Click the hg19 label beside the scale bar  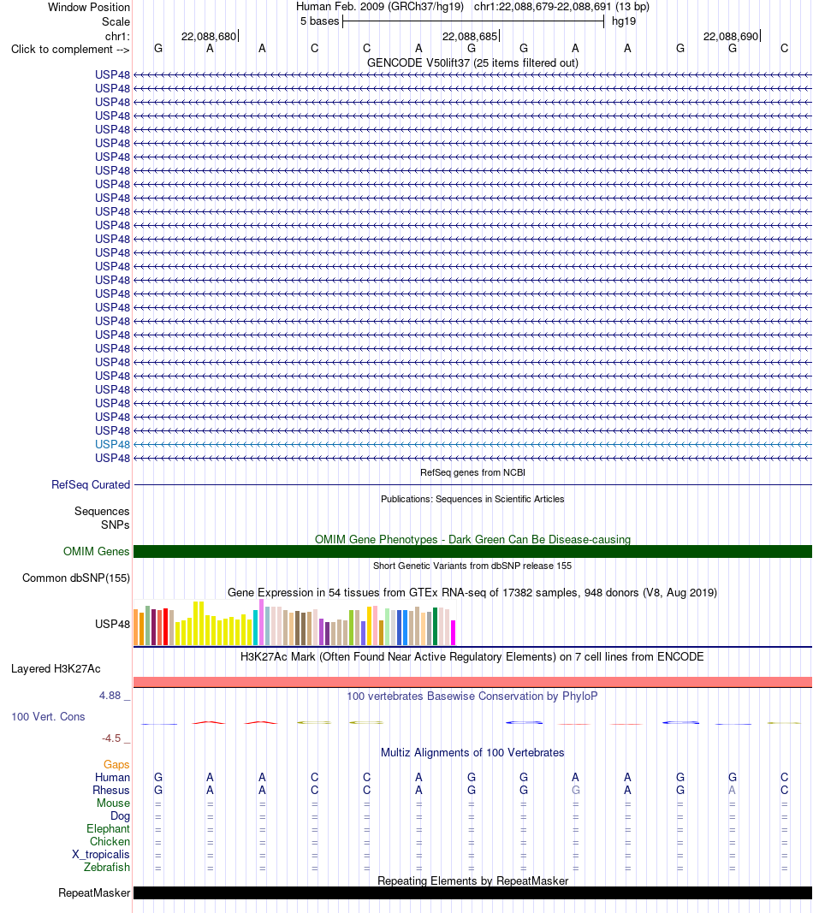(x=624, y=21)
